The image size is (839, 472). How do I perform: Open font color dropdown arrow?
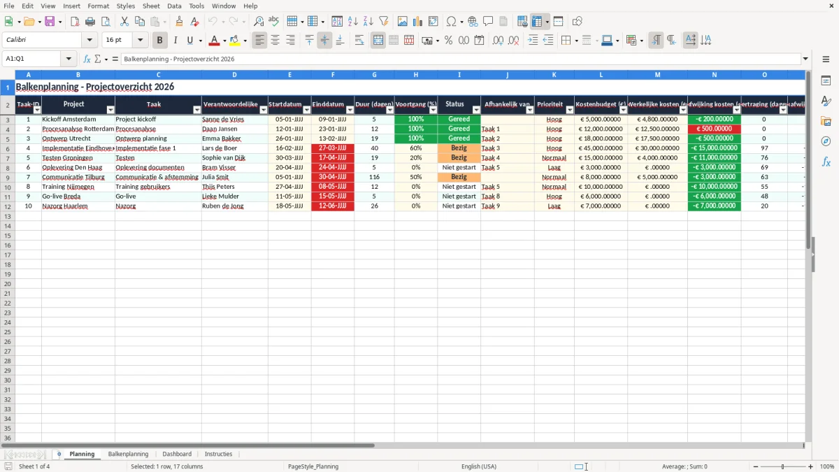coord(224,41)
